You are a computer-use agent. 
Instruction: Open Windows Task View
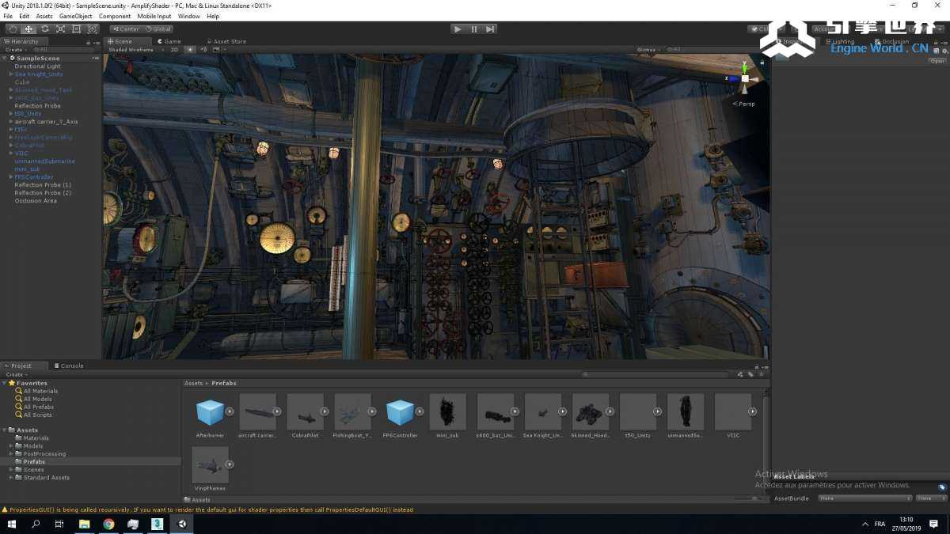(59, 524)
